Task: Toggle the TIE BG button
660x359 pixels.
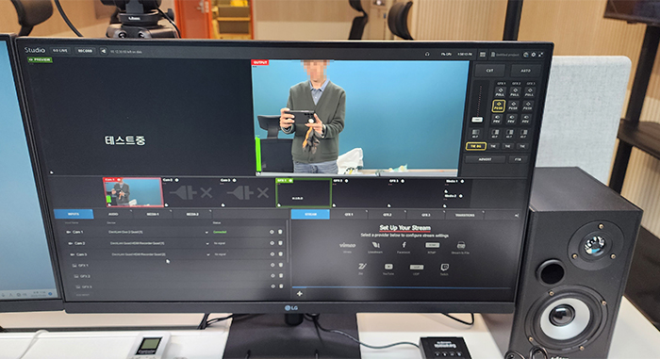Action: pos(475,146)
